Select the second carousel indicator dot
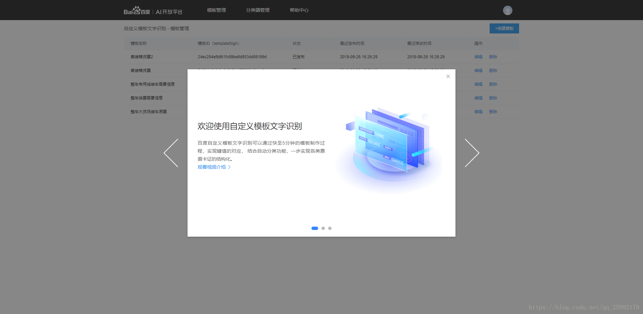643x314 pixels. 323,228
